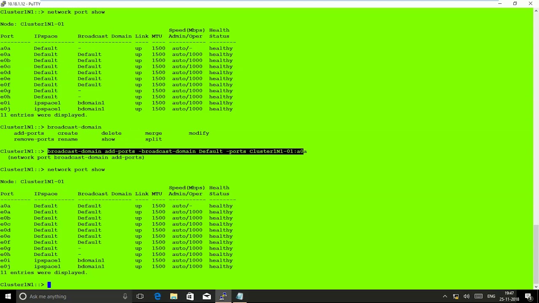This screenshot has width=539, height=303.
Task: Close the PuTTY window
Action: [x=530, y=4]
